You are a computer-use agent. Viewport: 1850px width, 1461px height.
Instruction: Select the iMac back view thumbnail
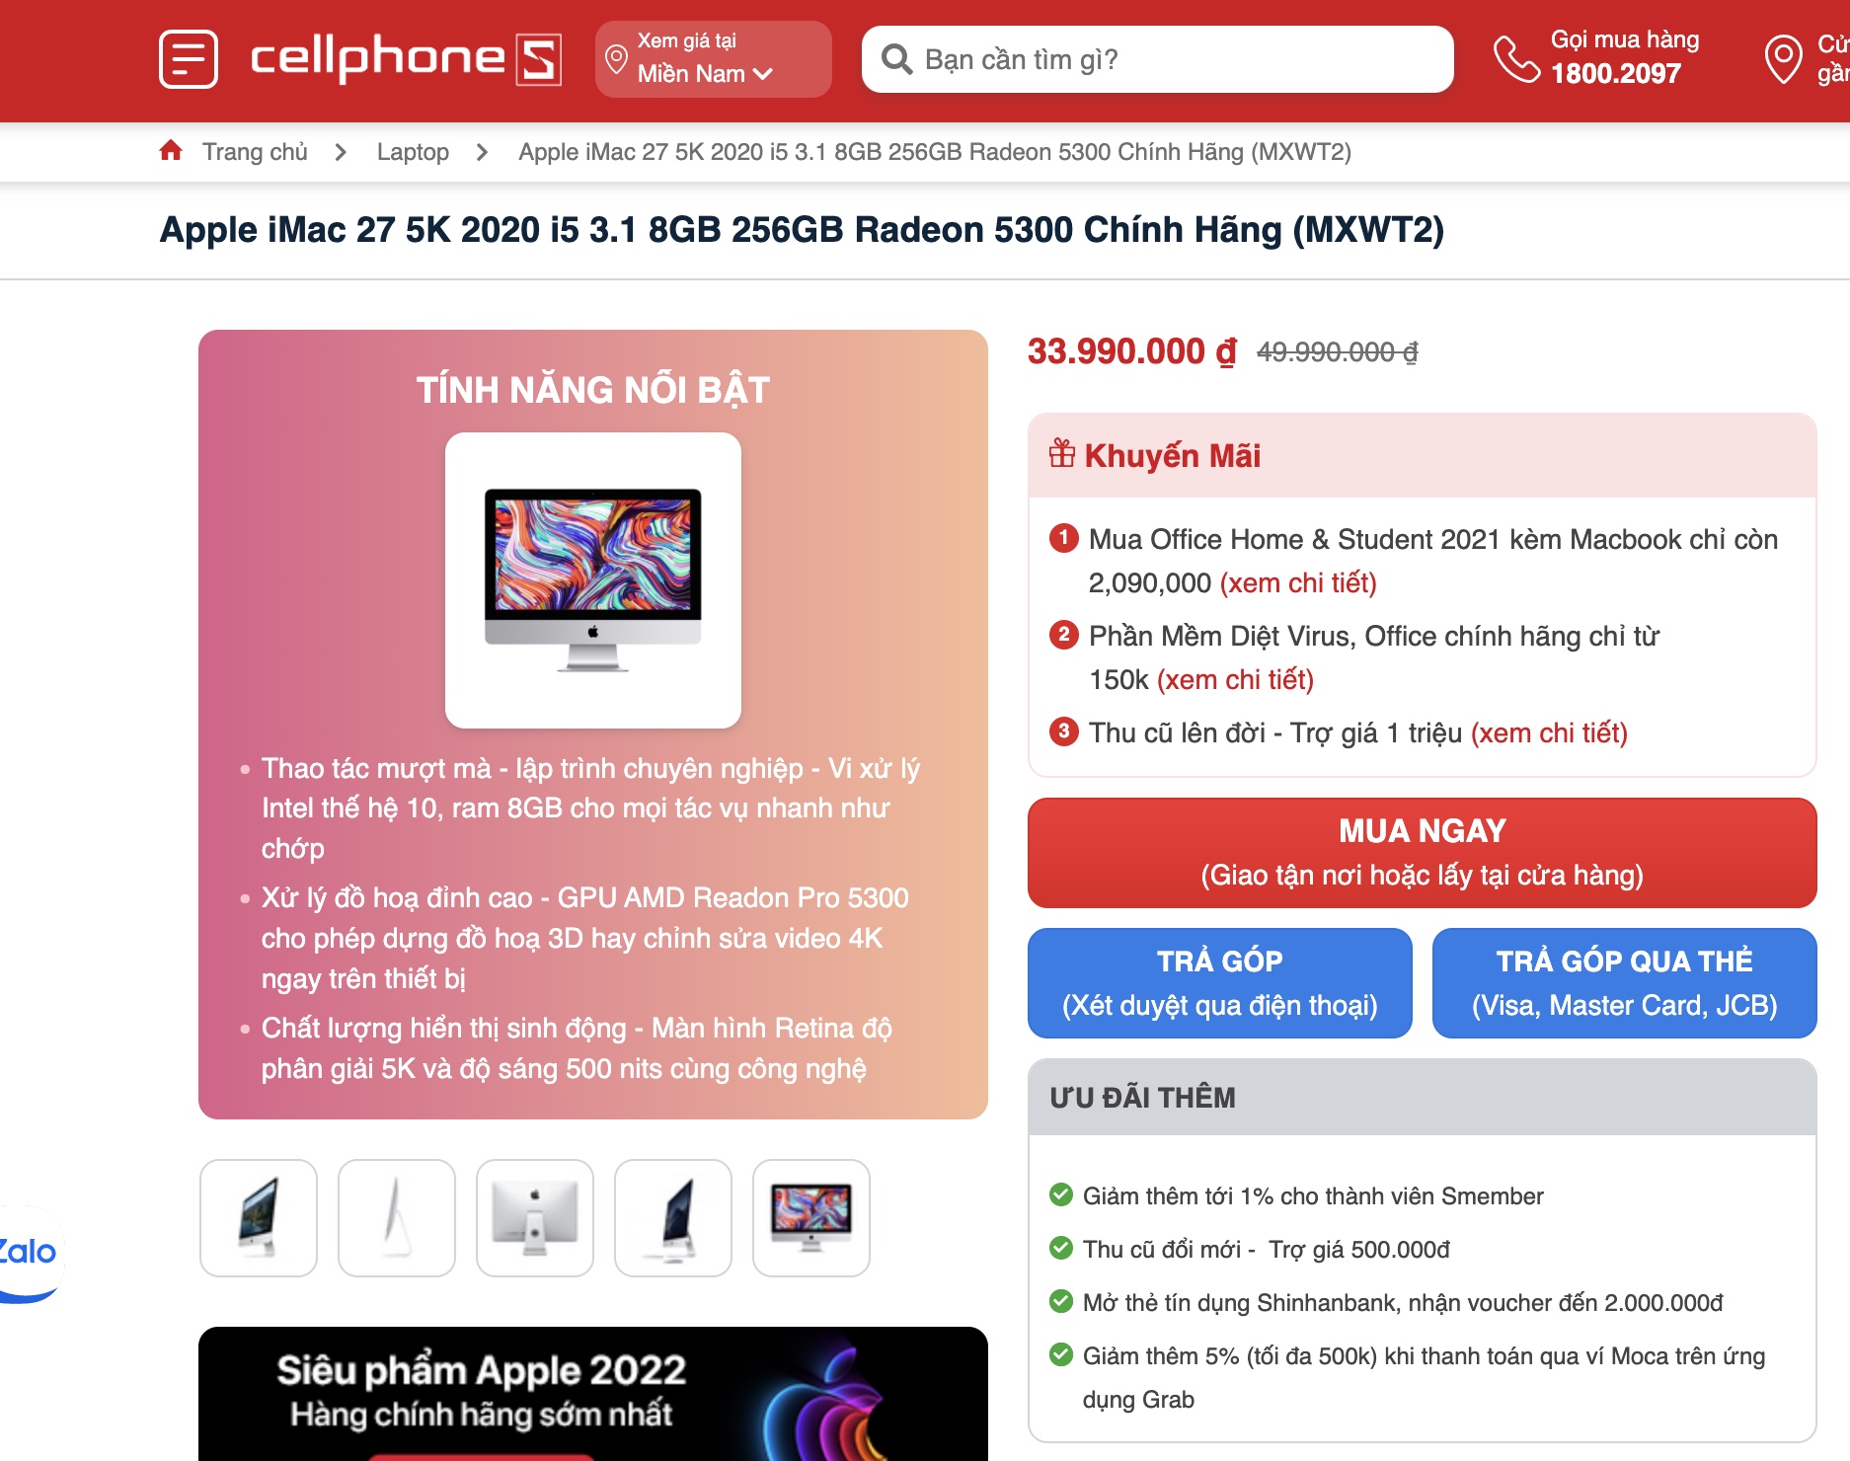pos(535,1218)
